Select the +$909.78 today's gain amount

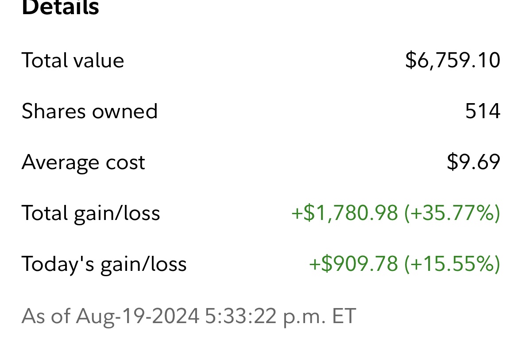tap(353, 264)
